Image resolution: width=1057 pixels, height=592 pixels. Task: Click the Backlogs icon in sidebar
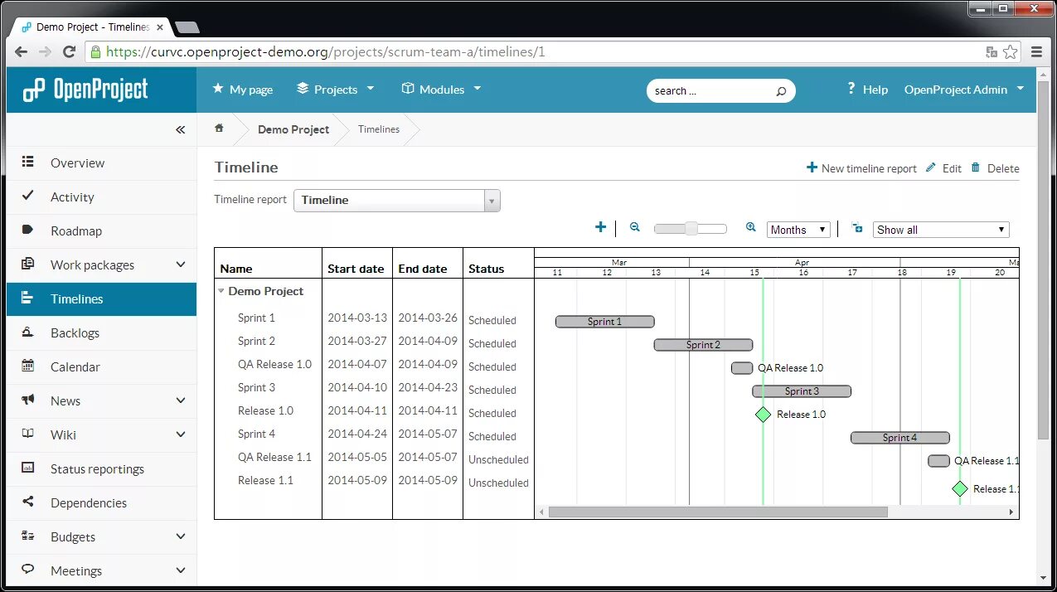28,332
